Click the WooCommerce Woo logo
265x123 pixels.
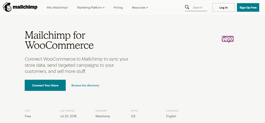[x=228, y=39]
